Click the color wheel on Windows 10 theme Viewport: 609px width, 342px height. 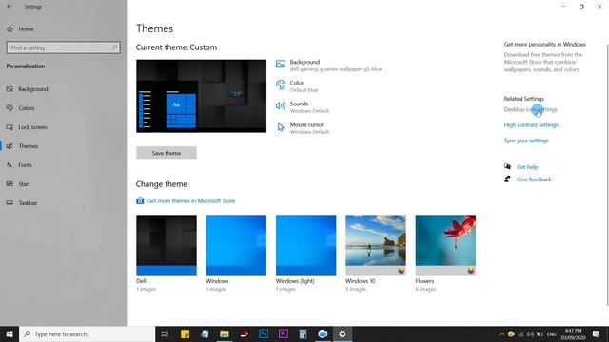pyautogui.click(x=402, y=270)
